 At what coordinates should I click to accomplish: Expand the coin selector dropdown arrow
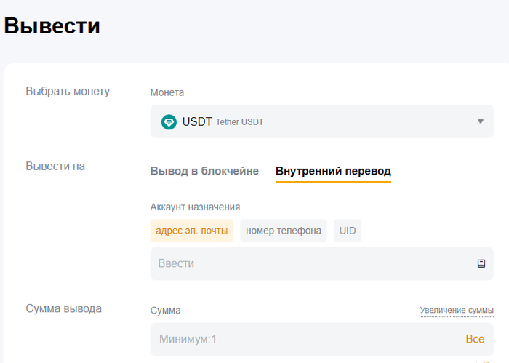[x=480, y=122]
